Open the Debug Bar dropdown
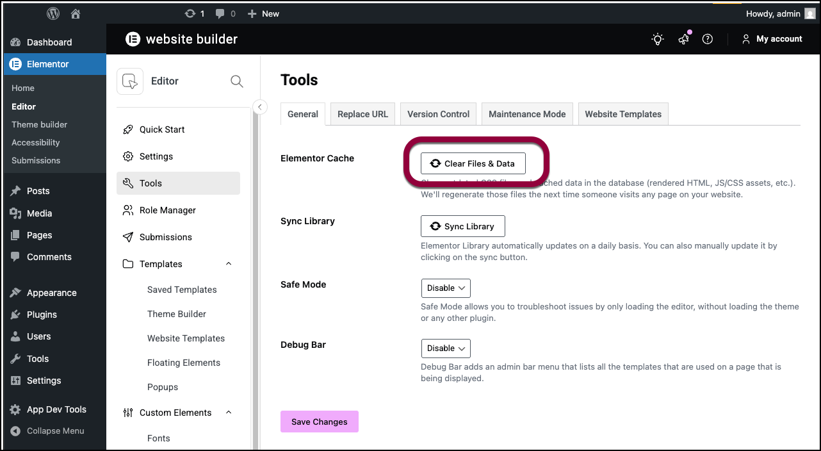Viewport: 821px width, 451px height. pos(446,348)
